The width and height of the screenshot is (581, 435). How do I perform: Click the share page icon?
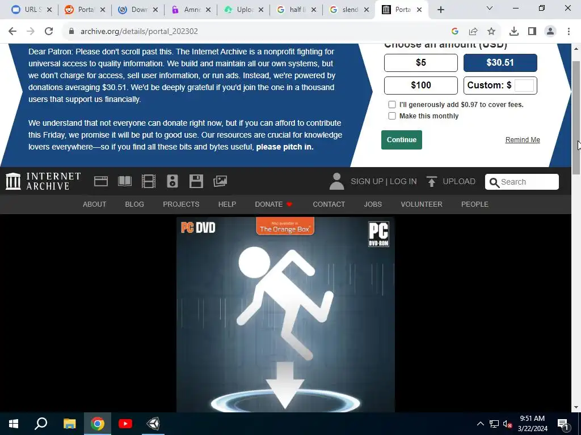[473, 32]
